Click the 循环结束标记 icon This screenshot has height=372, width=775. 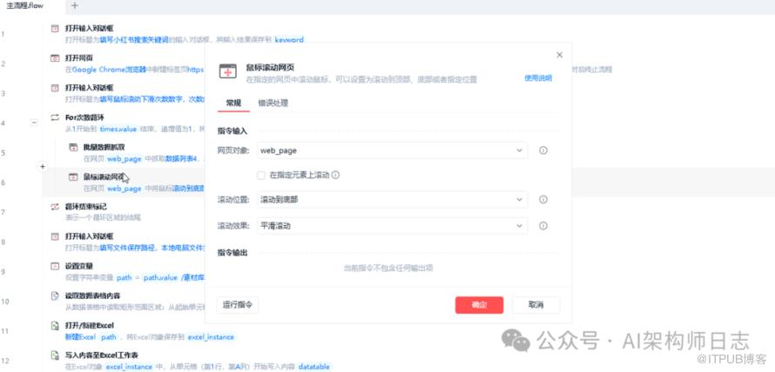(x=55, y=206)
